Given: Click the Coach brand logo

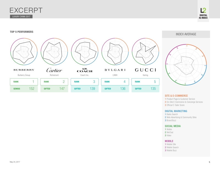Looking at the screenshot, I should pos(85,70).
